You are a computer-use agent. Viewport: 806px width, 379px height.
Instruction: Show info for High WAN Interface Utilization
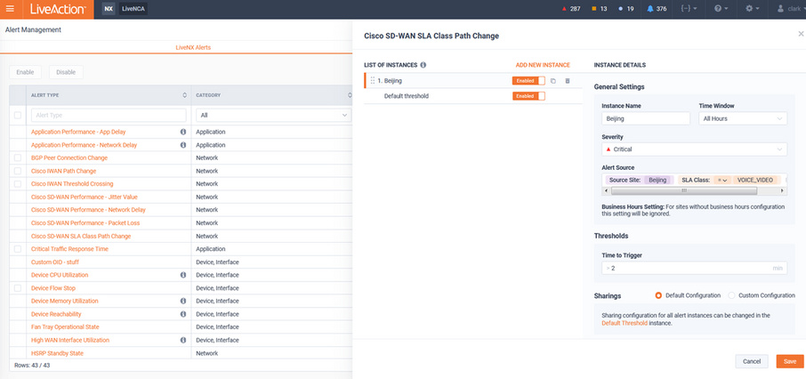pyautogui.click(x=183, y=340)
